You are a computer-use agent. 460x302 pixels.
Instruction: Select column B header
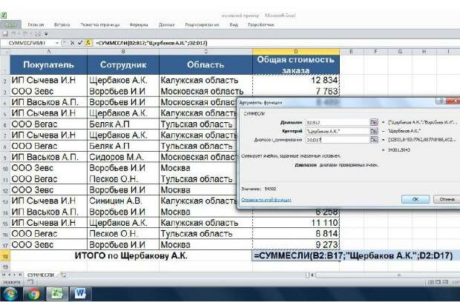pos(123,52)
